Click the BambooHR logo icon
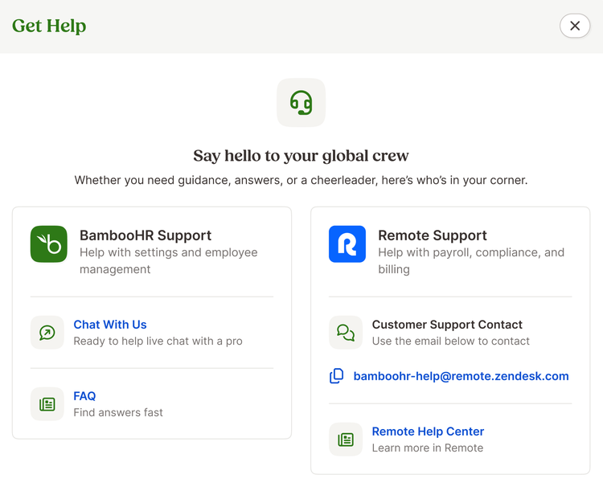Viewport: 603px width, 495px height. 49,244
